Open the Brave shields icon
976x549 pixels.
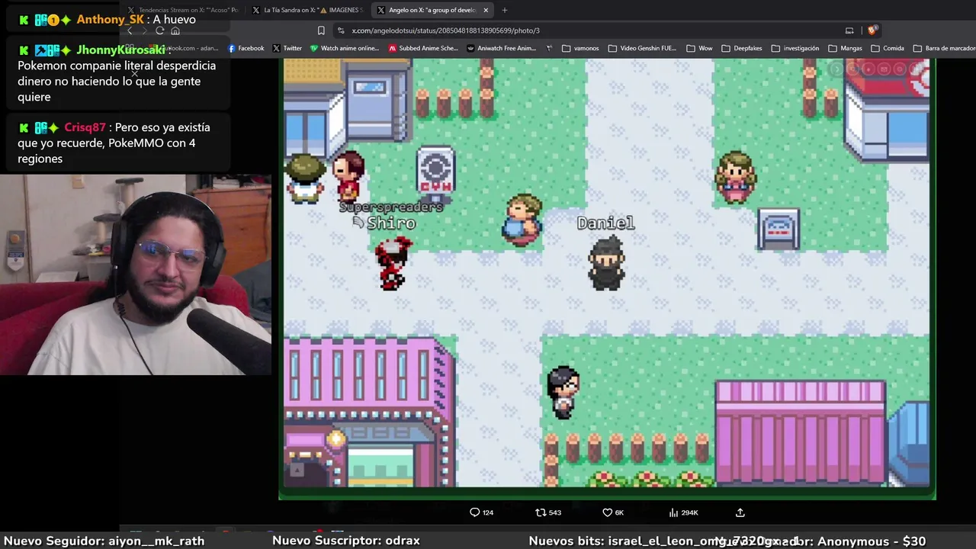[x=872, y=30]
